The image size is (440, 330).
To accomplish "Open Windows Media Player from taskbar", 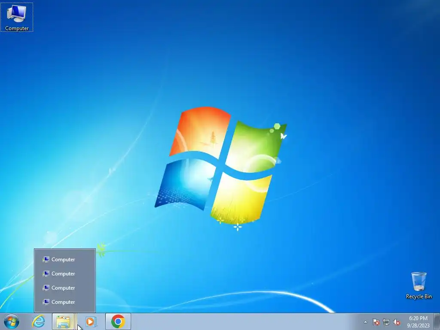I will point(91,321).
